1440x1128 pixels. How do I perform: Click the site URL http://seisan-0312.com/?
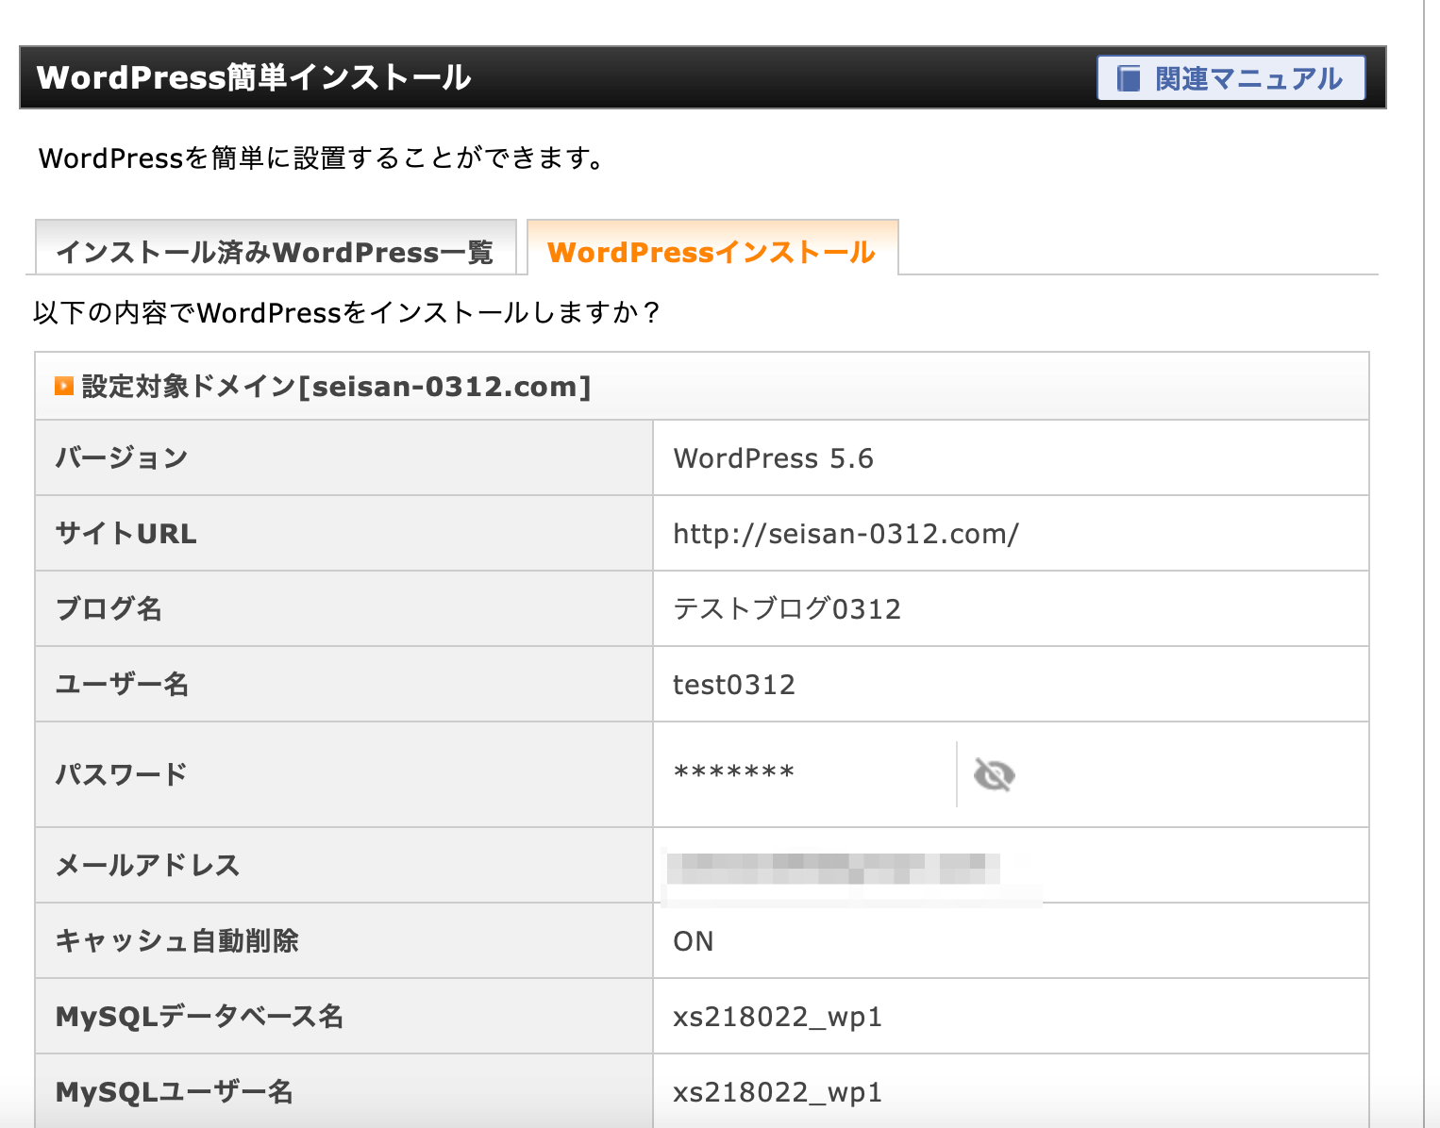[846, 534]
